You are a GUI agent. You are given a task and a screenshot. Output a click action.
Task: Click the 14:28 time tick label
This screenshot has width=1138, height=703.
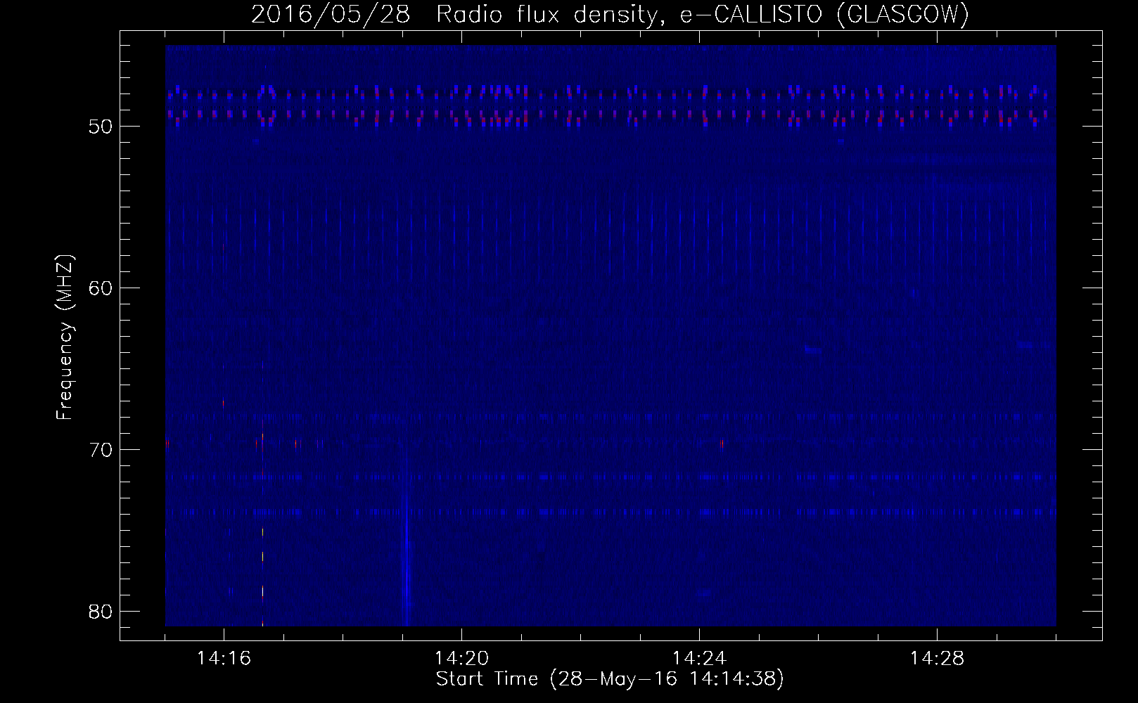938,659
